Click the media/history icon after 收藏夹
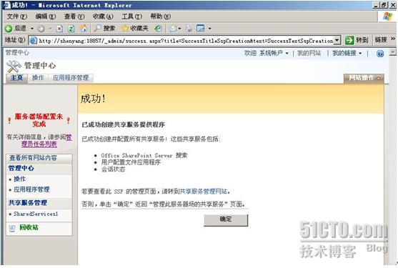This screenshot has width=398, height=268. coord(158,29)
